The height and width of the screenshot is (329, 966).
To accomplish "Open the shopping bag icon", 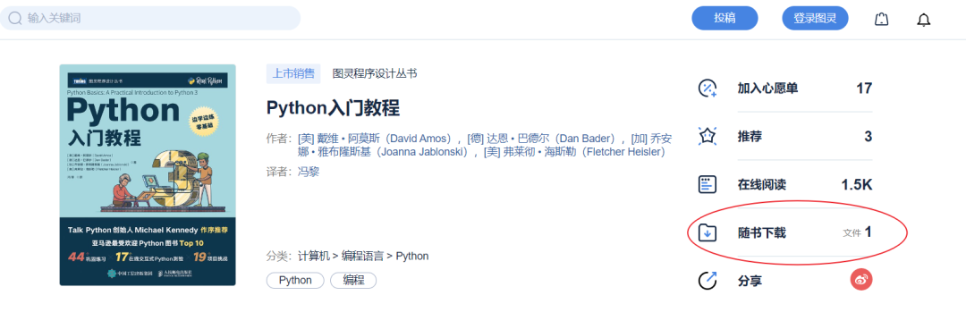I will (x=882, y=20).
